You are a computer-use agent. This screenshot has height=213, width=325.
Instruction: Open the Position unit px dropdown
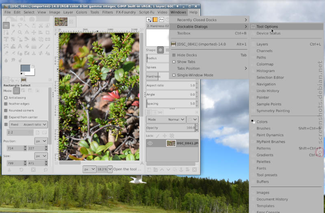point(41,141)
